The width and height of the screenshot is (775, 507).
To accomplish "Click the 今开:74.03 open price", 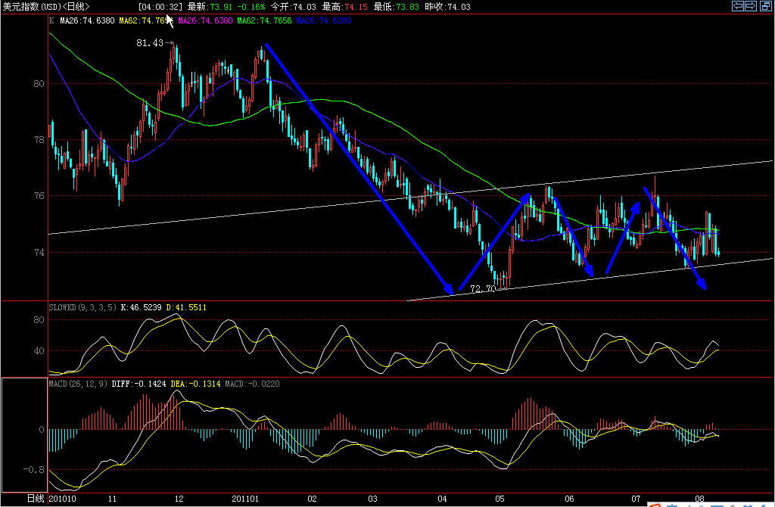I will (x=293, y=7).
